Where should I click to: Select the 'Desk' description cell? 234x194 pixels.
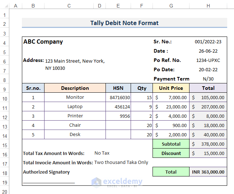[x=75, y=135]
